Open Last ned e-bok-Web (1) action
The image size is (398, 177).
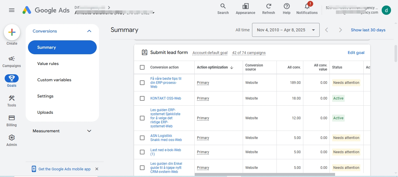pyautogui.click(x=165, y=152)
